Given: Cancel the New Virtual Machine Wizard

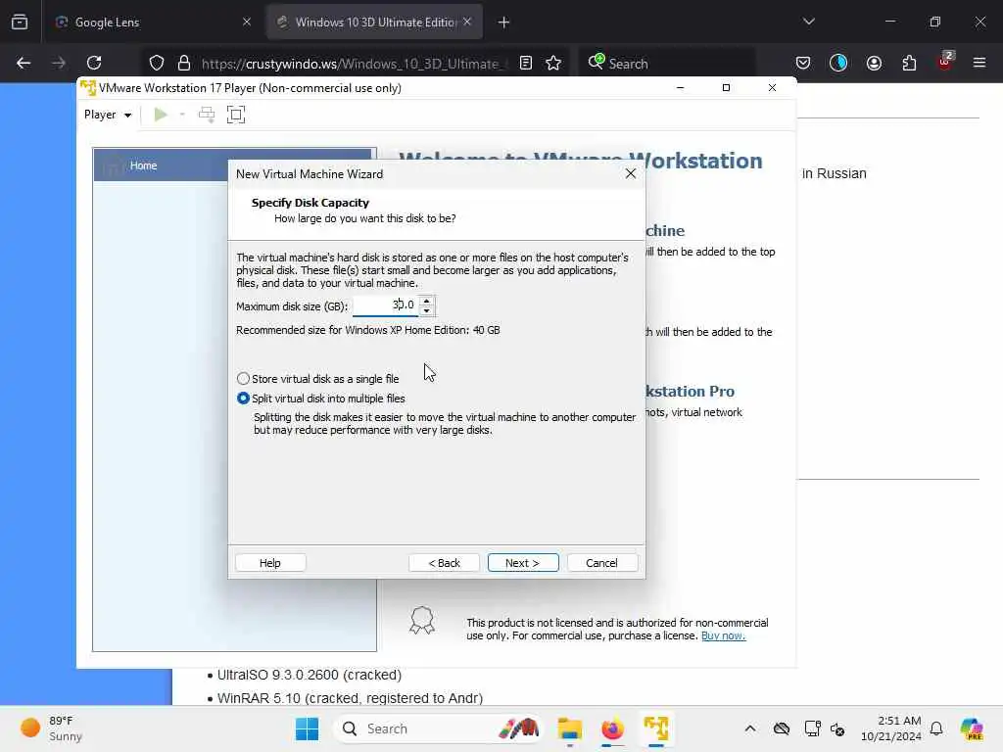Looking at the screenshot, I should (x=602, y=563).
